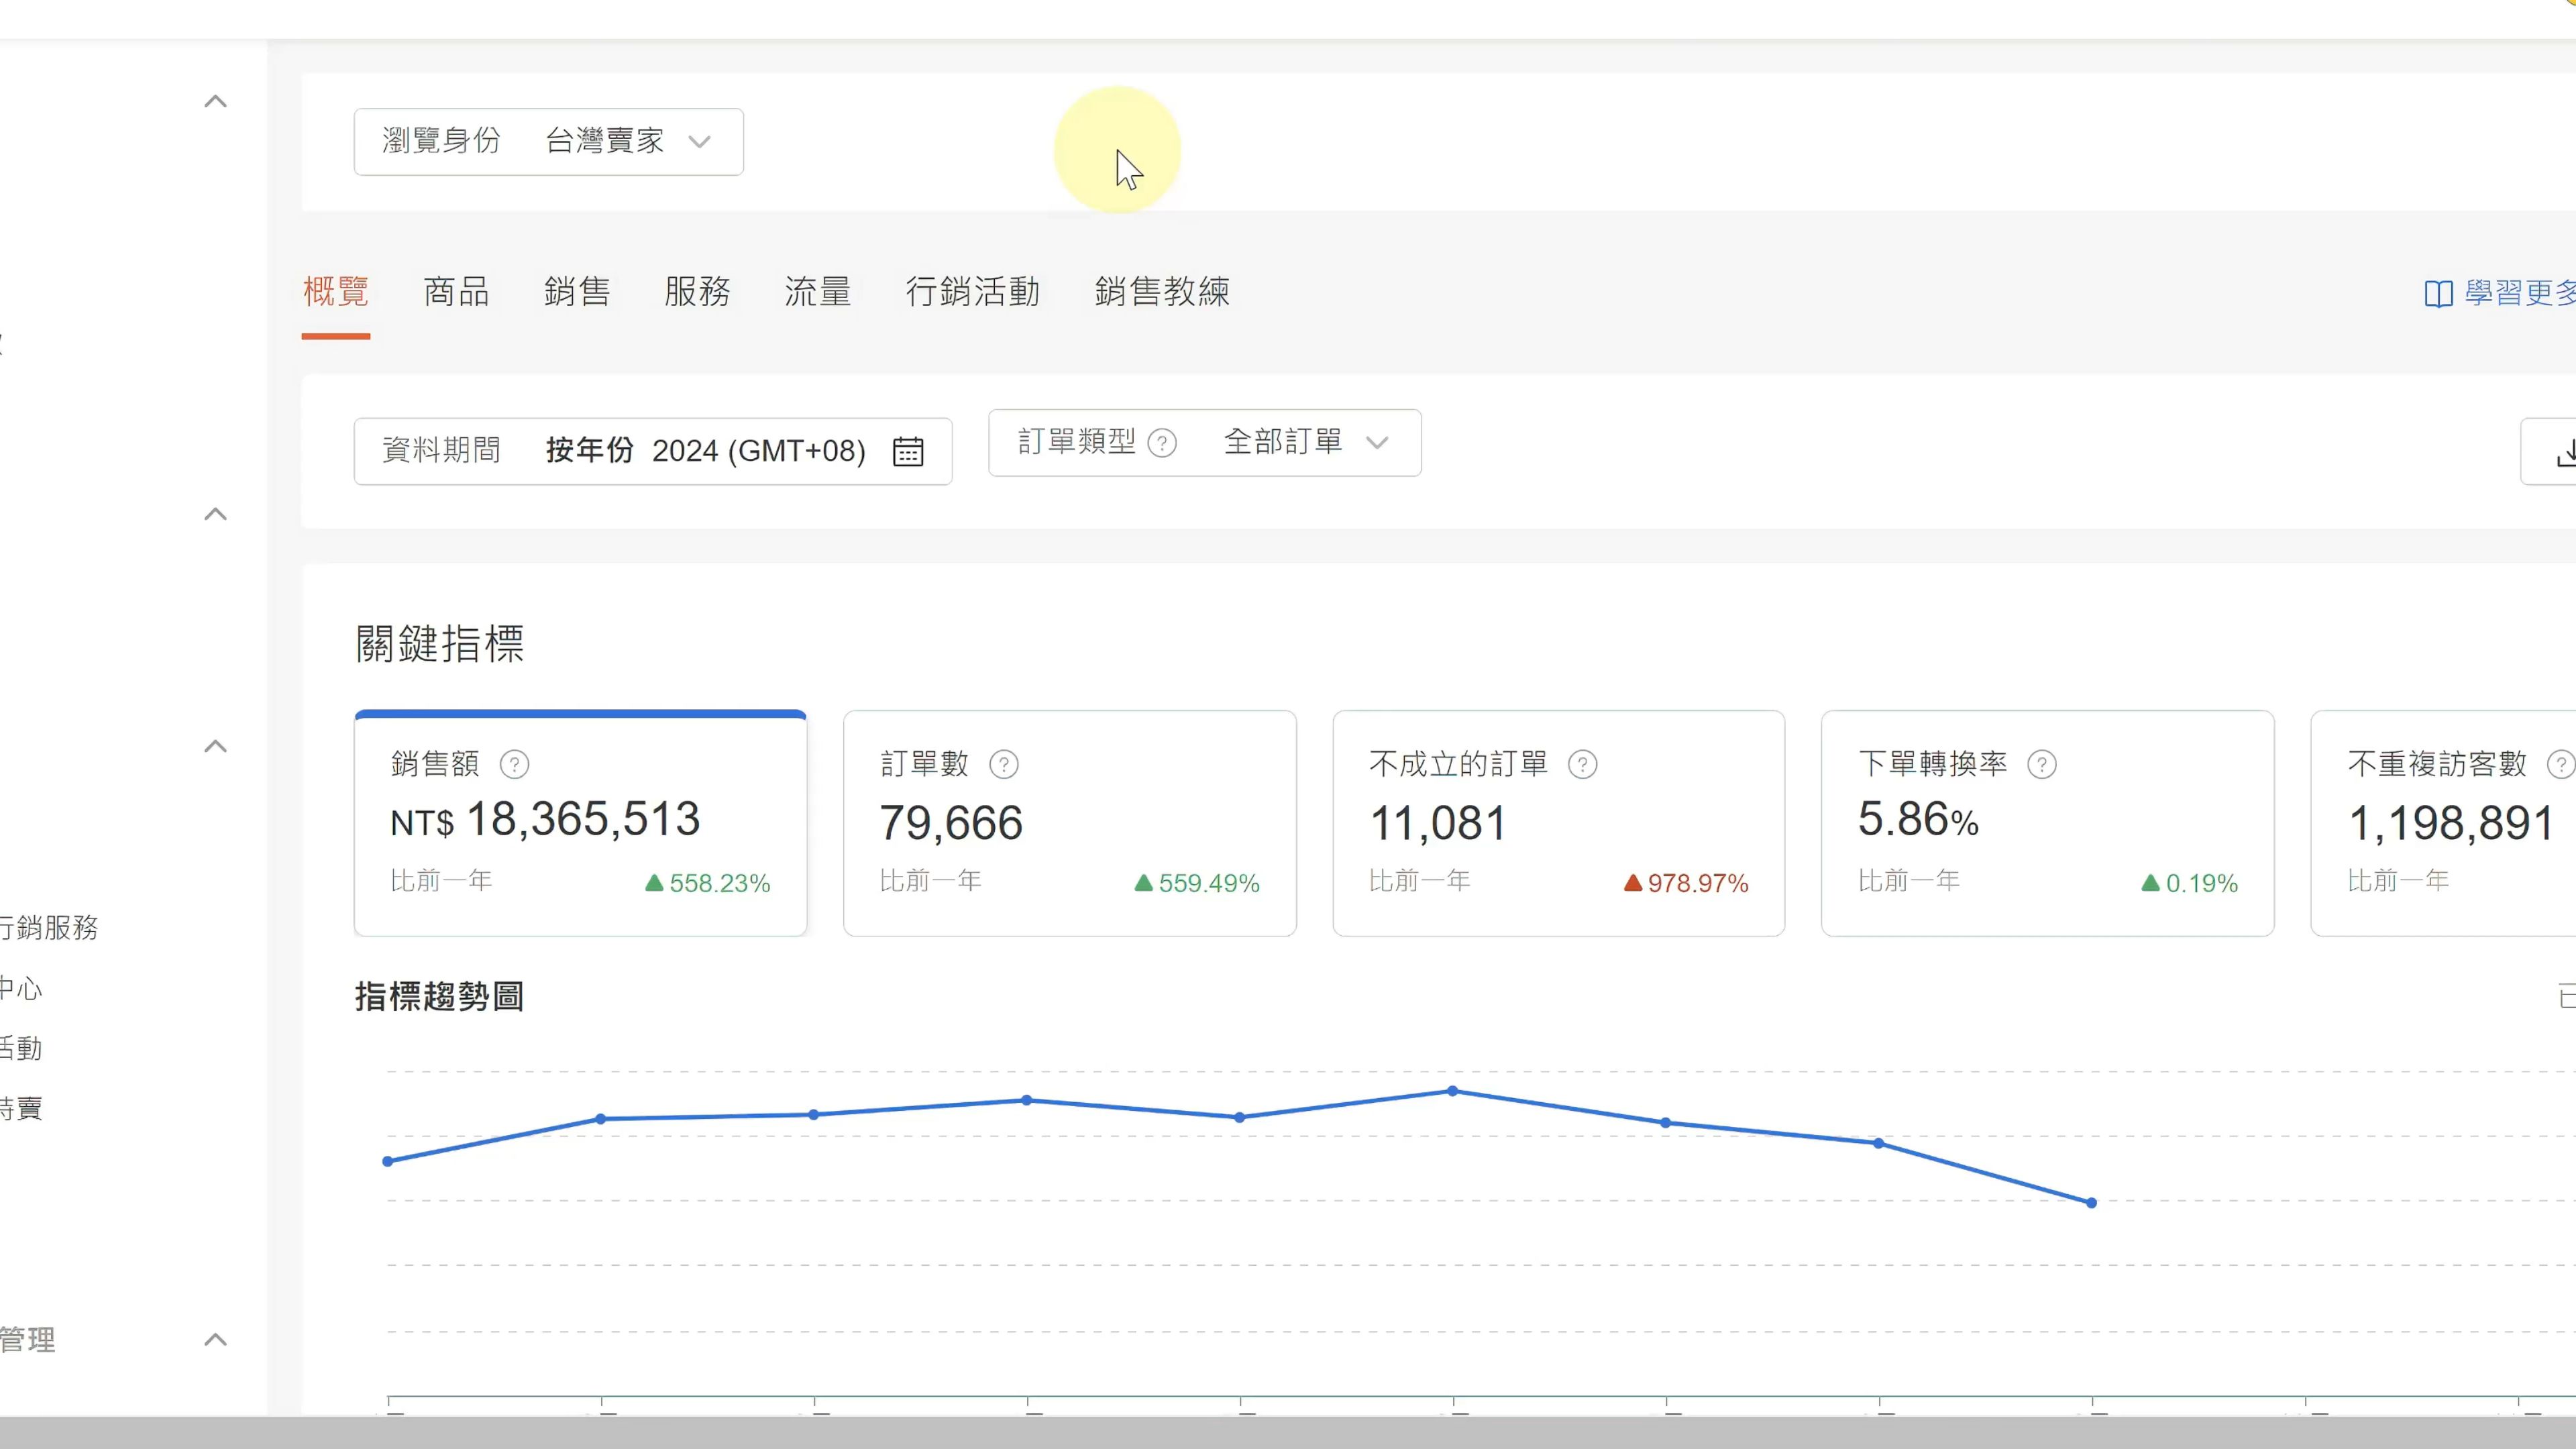
Task: Click the 學習更多 book icon
Action: [x=2438, y=294]
